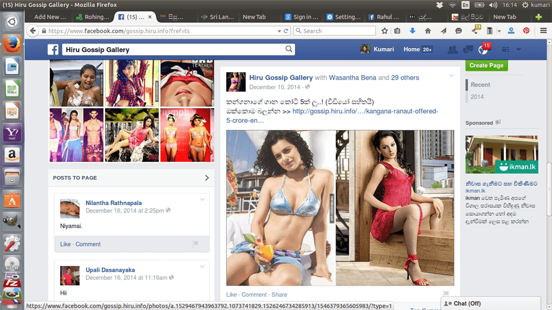This screenshot has height=310, width=552.
Task: Open the bookmarks list icon
Action: coord(397,31)
